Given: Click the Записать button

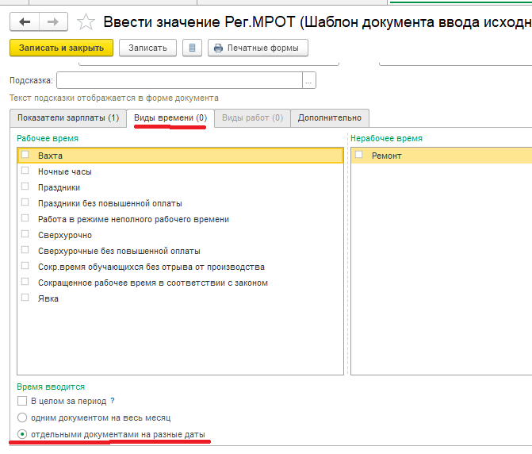Looking at the screenshot, I should (x=148, y=48).
